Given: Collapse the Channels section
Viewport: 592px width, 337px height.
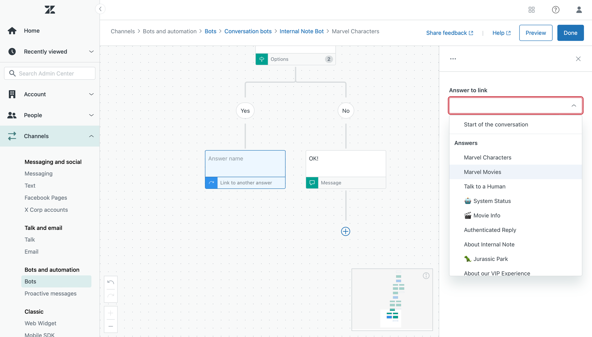Looking at the screenshot, I should point(91,136).
